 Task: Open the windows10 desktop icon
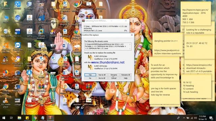pos(88,6)
